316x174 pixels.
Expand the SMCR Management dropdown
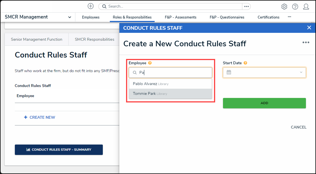click(69, 17)
